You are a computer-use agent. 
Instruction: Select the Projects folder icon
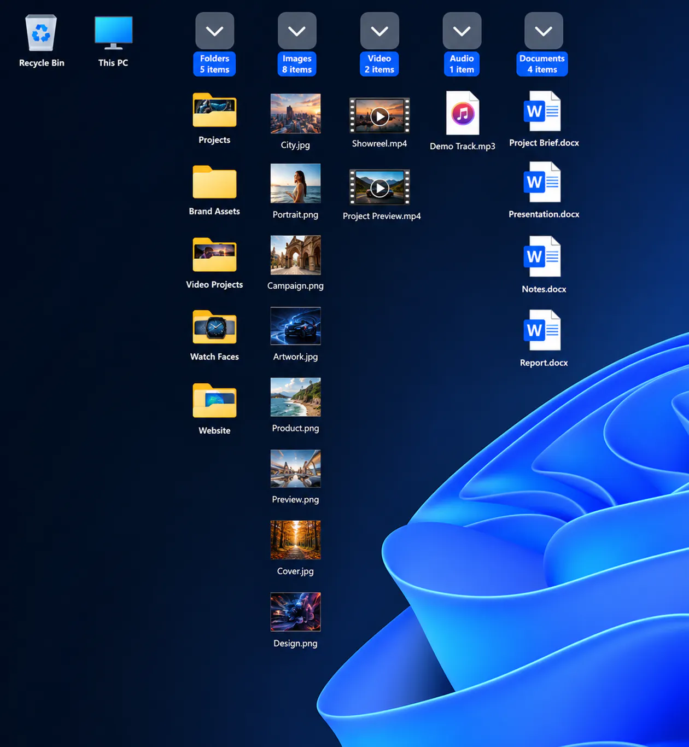click(214, 110)
